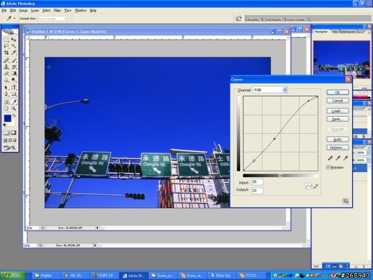The width and height of the screenshot is (373, 280).
Task: Select the Blur tool
Action: click(x=6, y=80)
